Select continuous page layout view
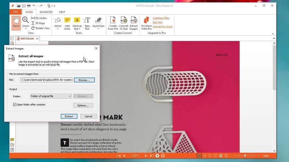This screenshot has width=289, height=162. click(x=204, y=155)
